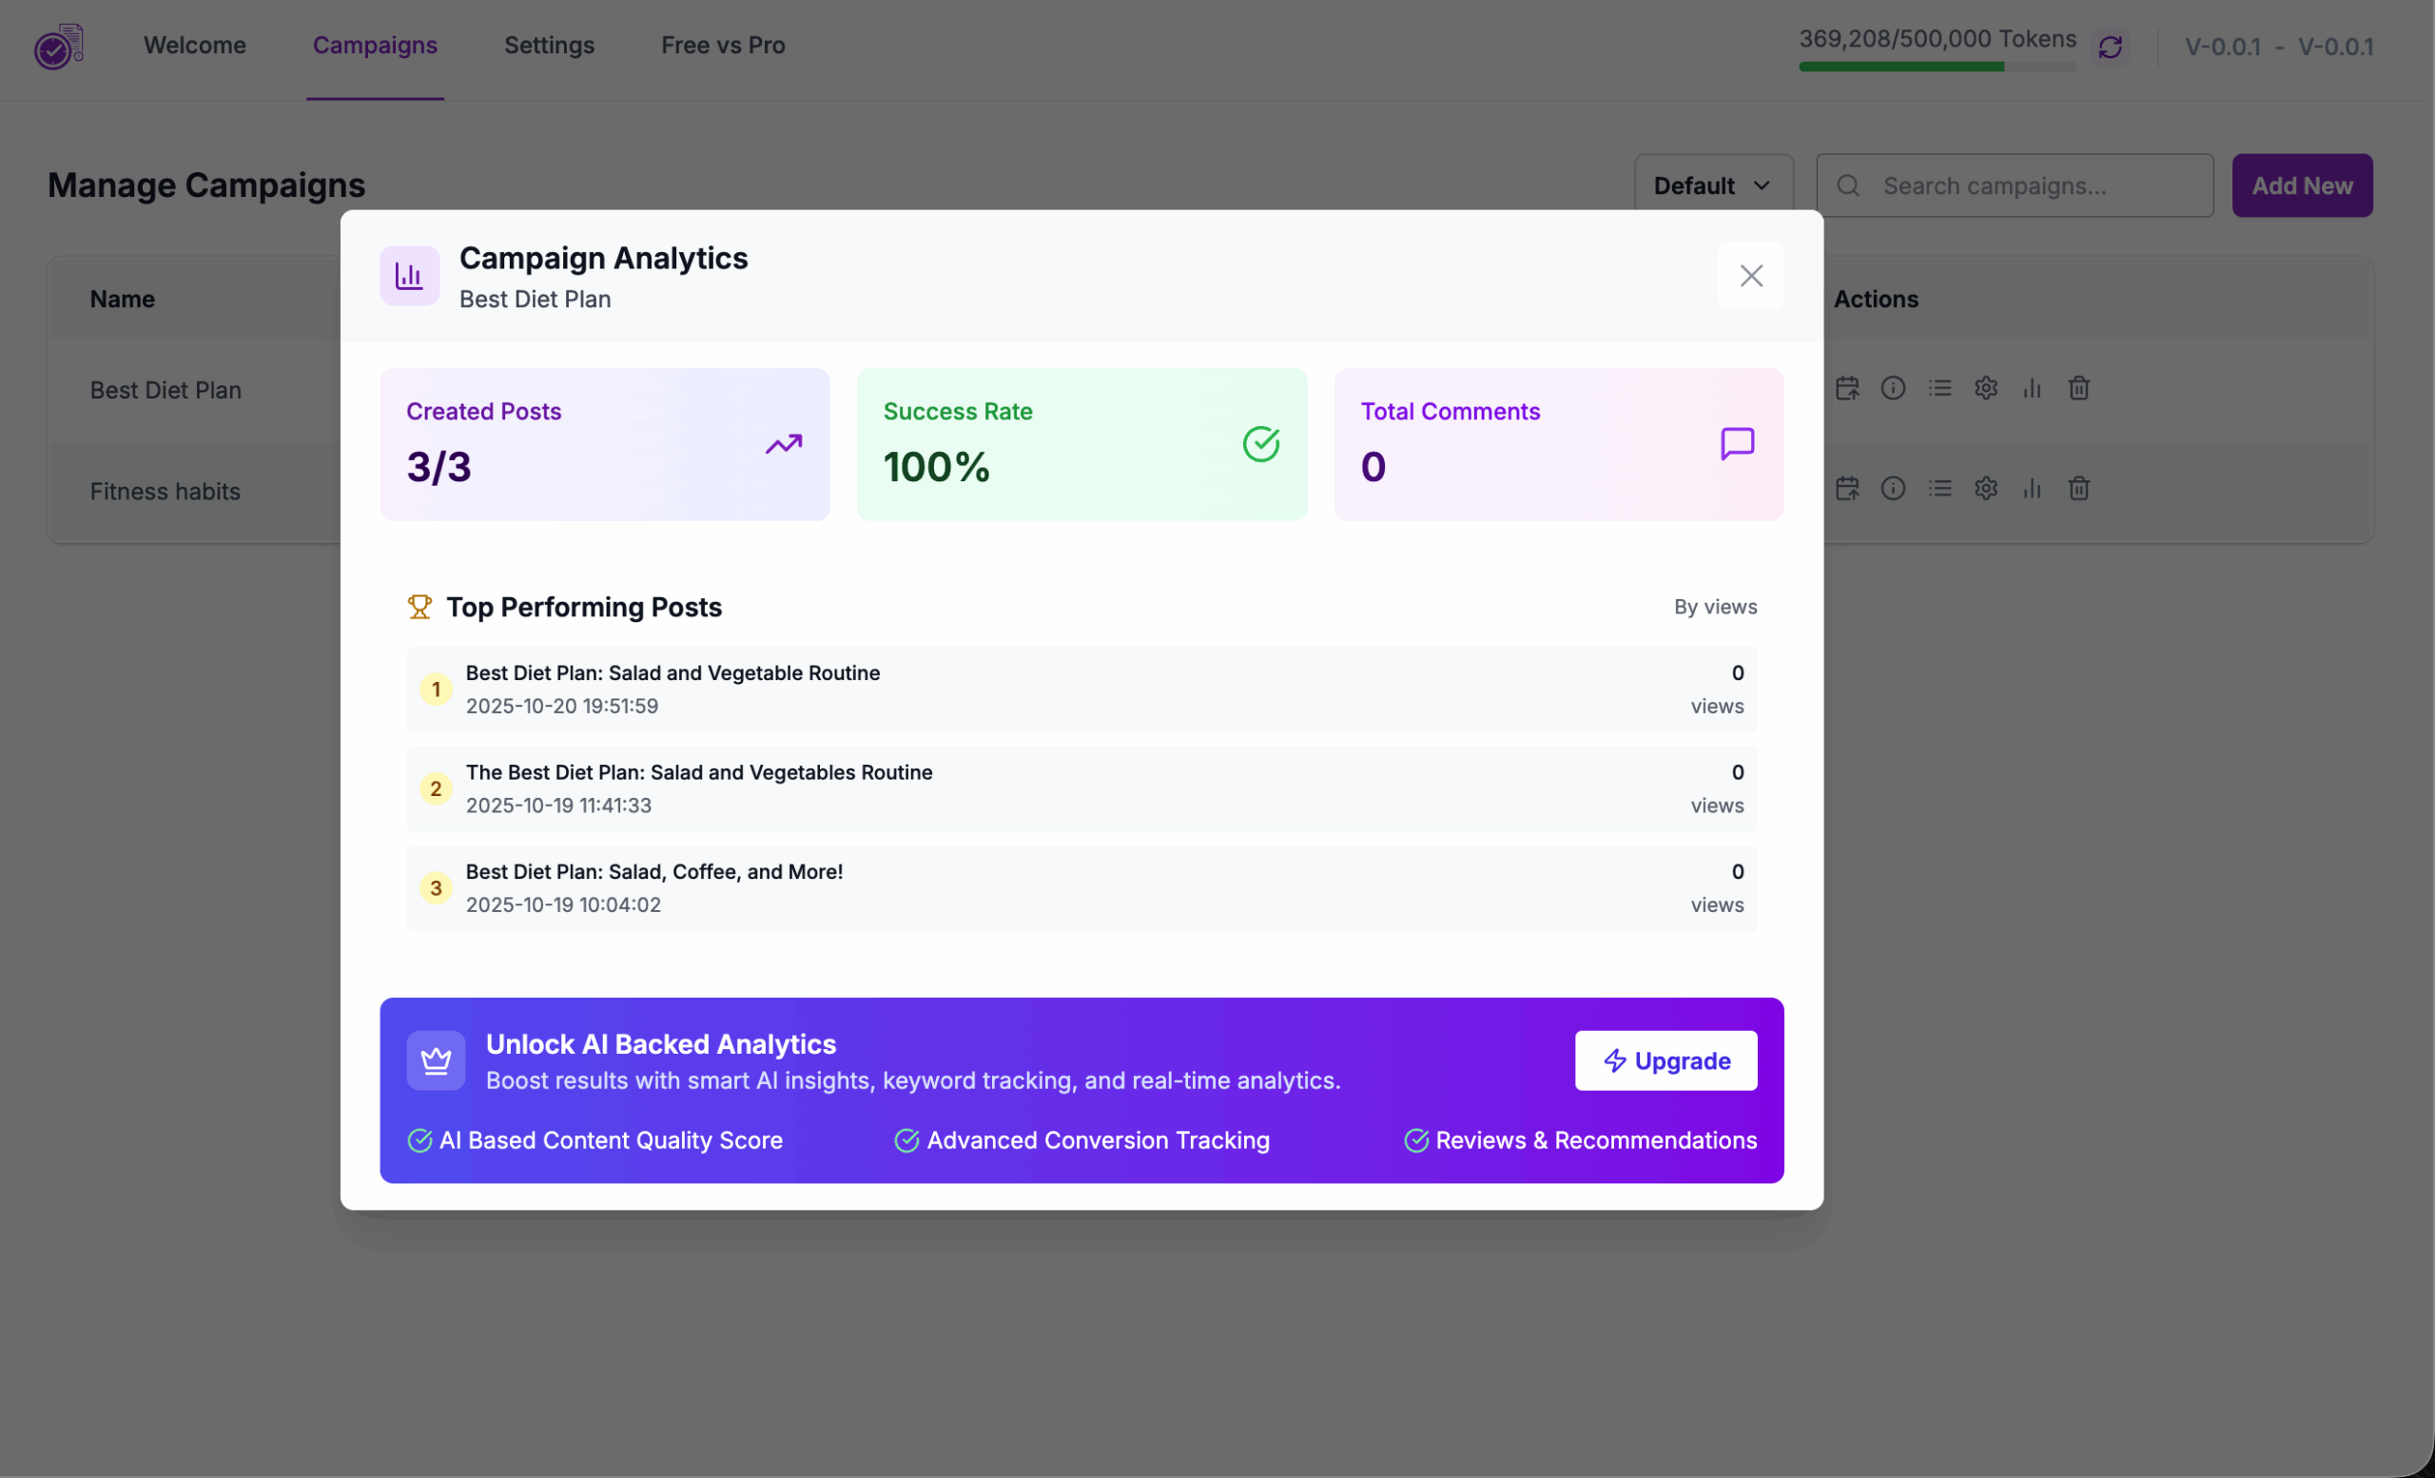
Task: Open schedule calendar icon for Best Diet Plan
Action: coord(1847,388)
